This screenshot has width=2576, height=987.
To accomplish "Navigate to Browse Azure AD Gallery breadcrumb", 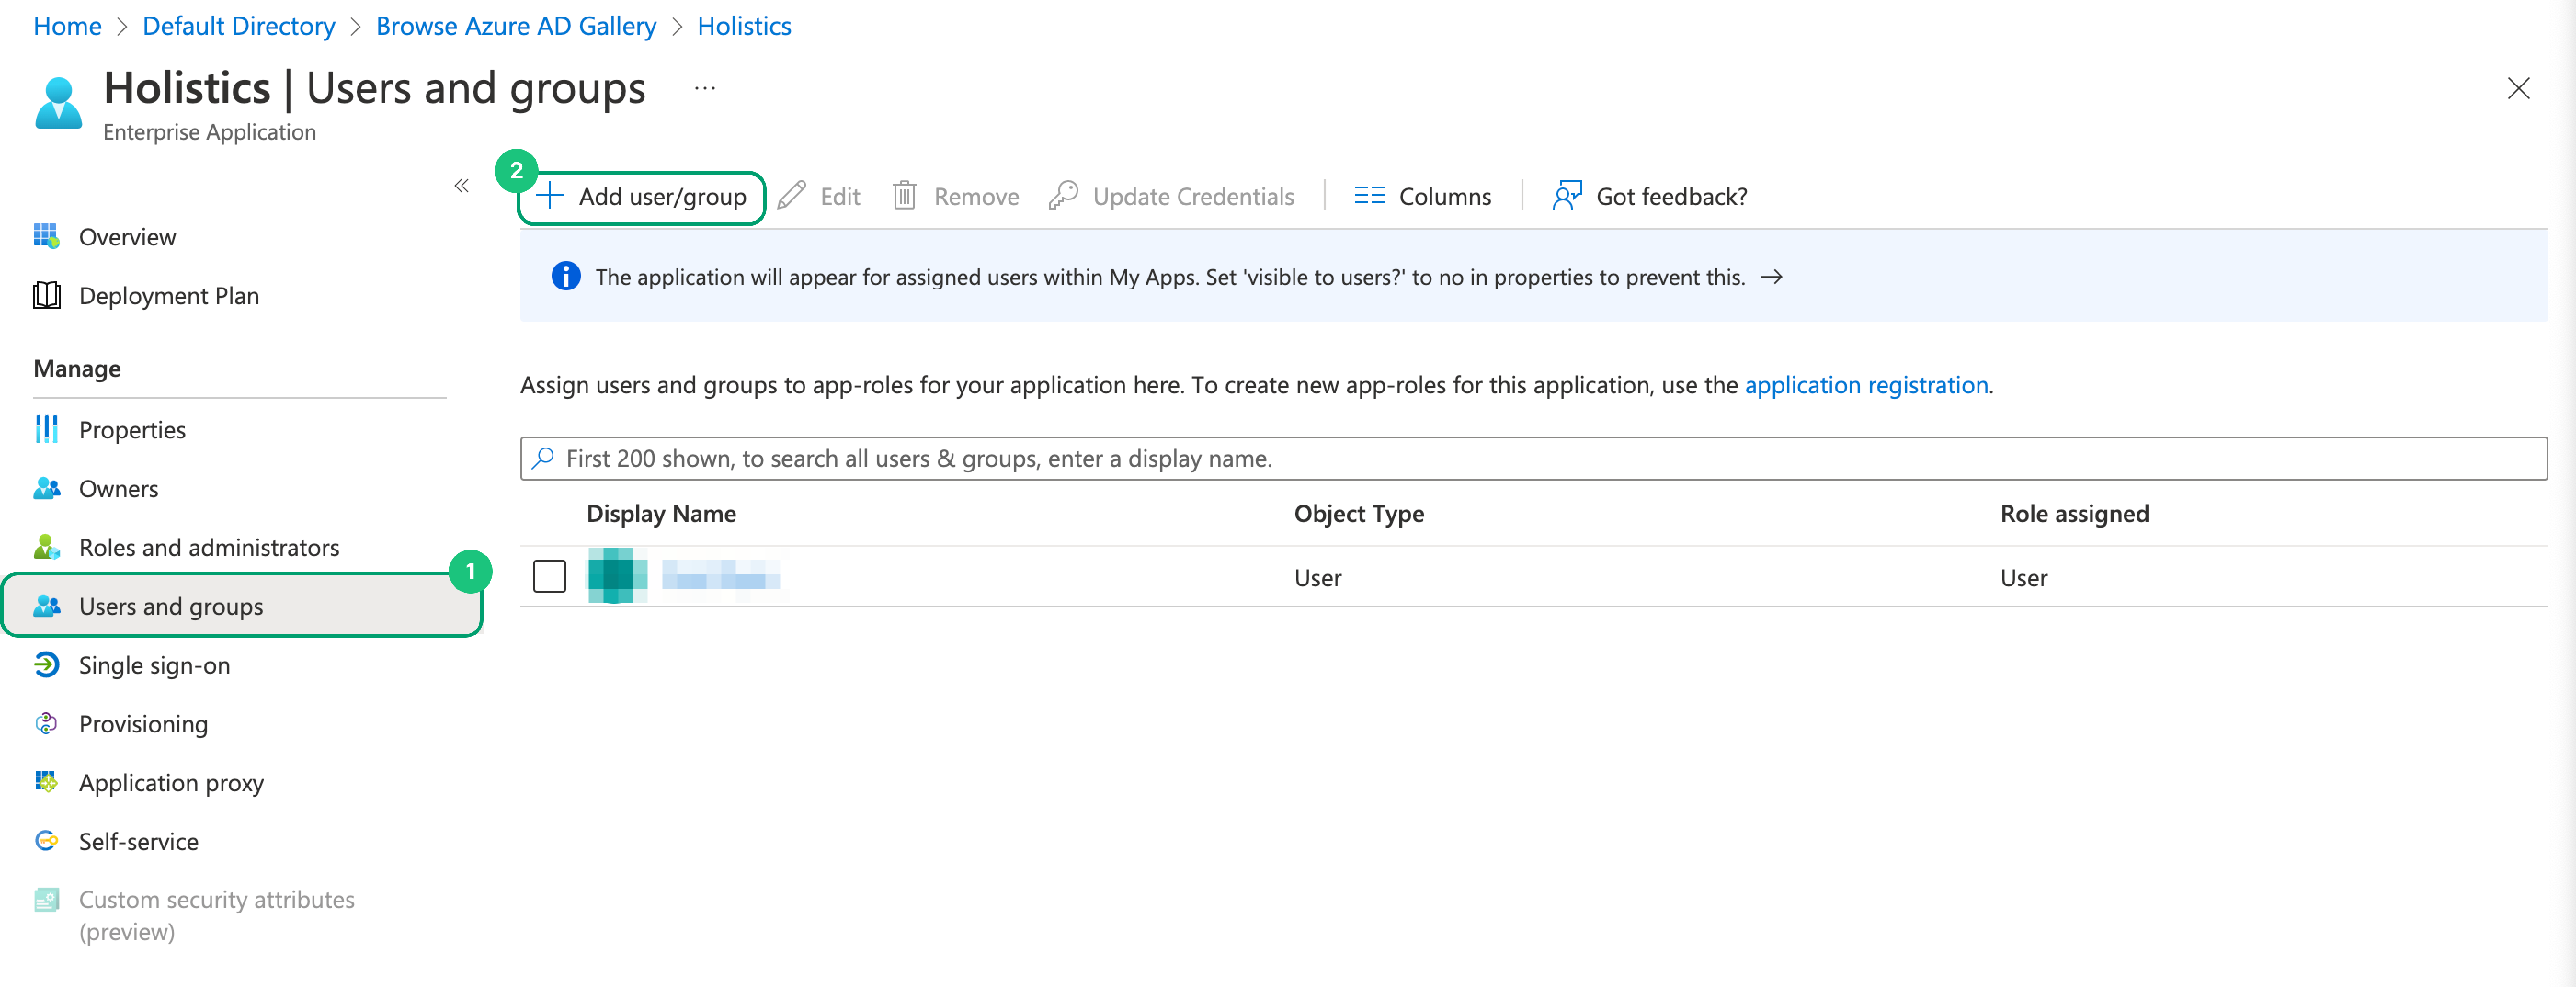I will pyautogui.click(x=516, y=26).
